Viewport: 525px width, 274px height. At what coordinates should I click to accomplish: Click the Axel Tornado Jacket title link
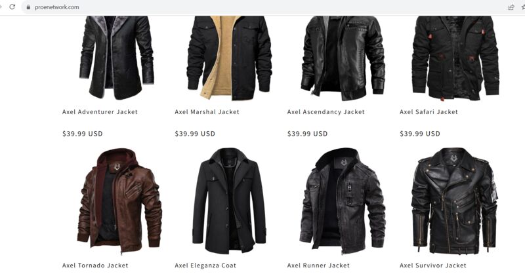pyautogui.click(x=95, y=265)
